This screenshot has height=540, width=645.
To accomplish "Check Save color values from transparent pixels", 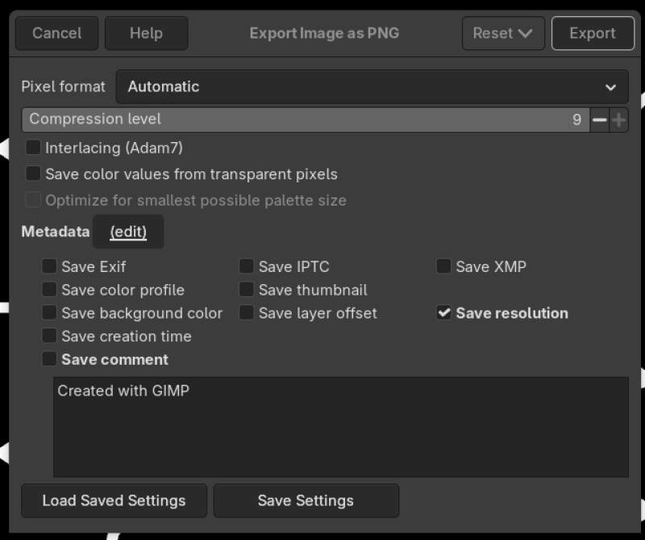I will tap(33, 173).
